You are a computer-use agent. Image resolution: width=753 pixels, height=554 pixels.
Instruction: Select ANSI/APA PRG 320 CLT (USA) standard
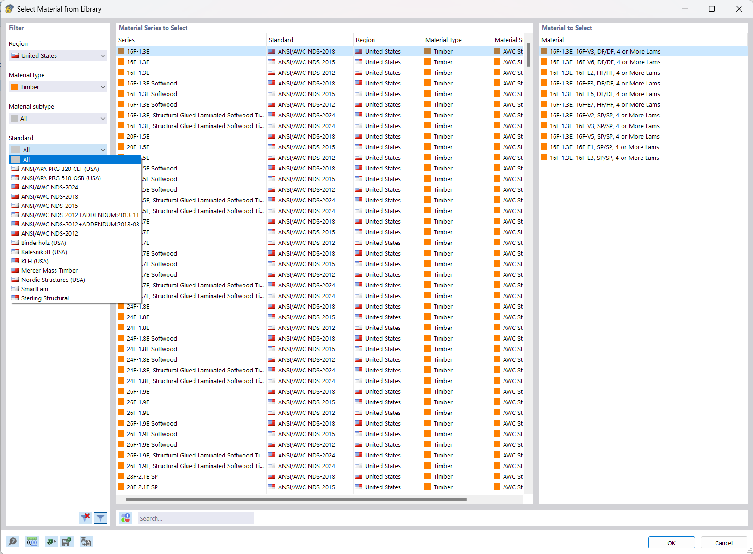(75, 169)
